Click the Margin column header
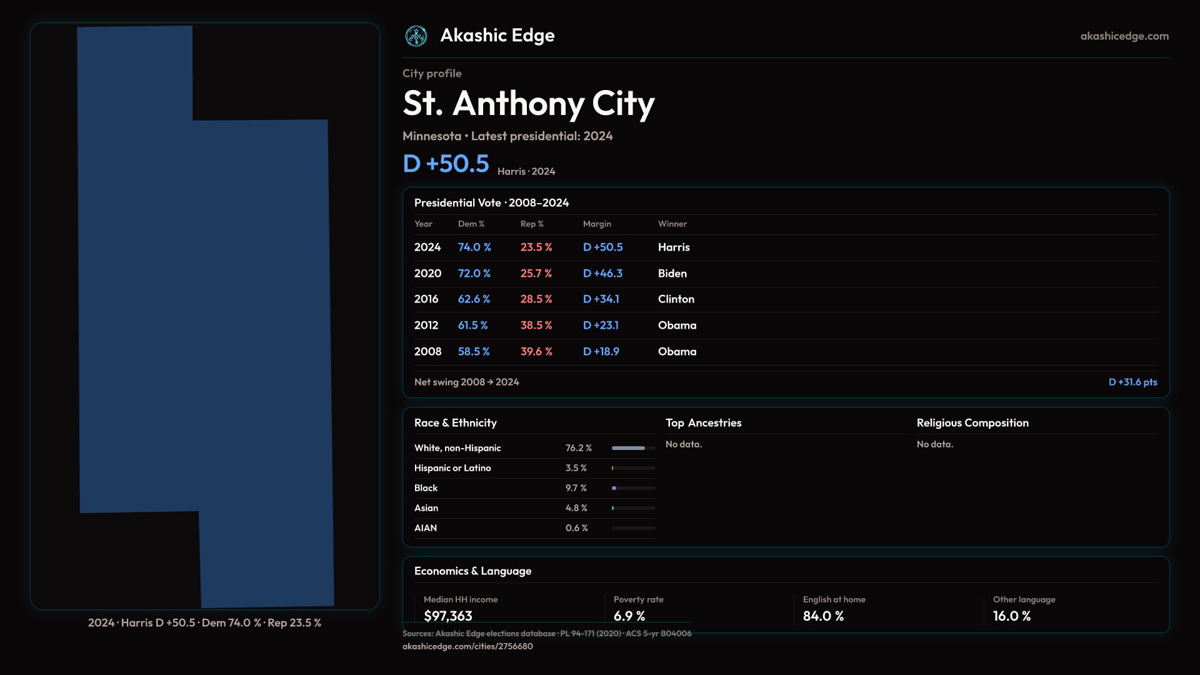1200x675 pixels. pos(597,224)
